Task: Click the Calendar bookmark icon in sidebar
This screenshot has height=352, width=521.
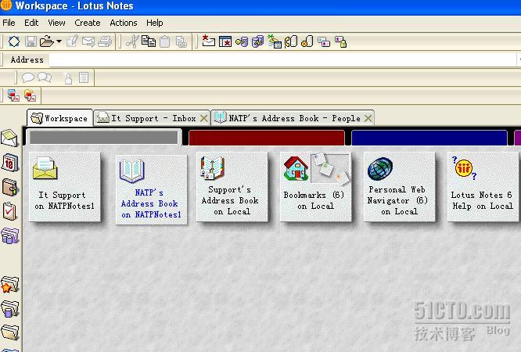Action: tap(10, 163)
